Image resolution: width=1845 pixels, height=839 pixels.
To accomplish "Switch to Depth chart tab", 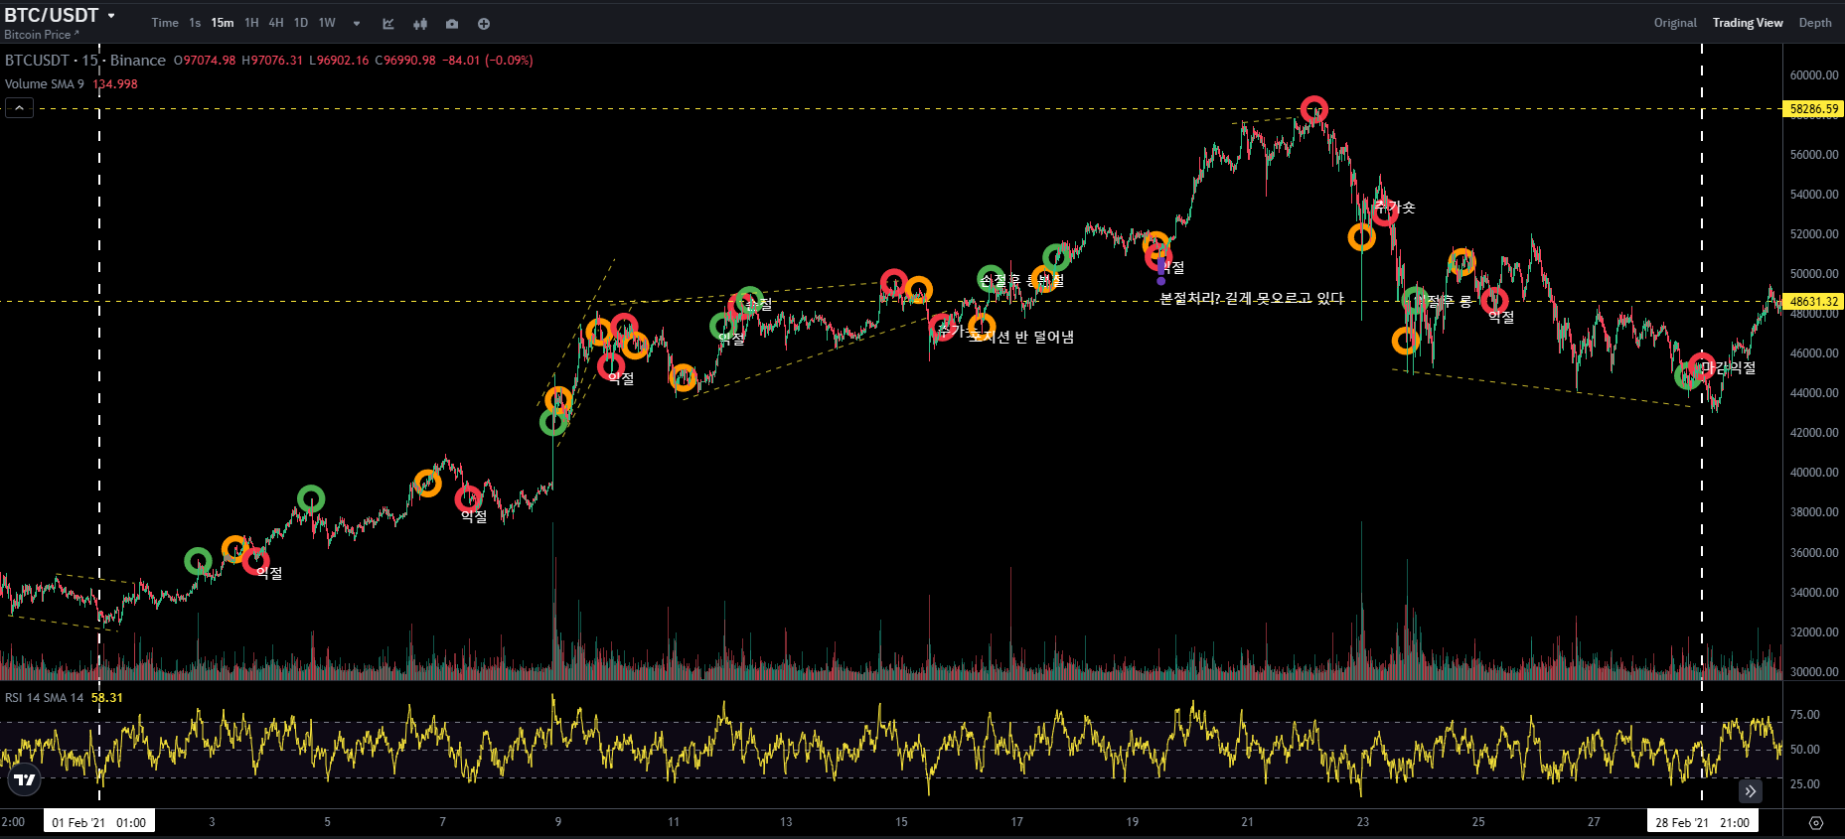I will click(x=1815, y=23).
